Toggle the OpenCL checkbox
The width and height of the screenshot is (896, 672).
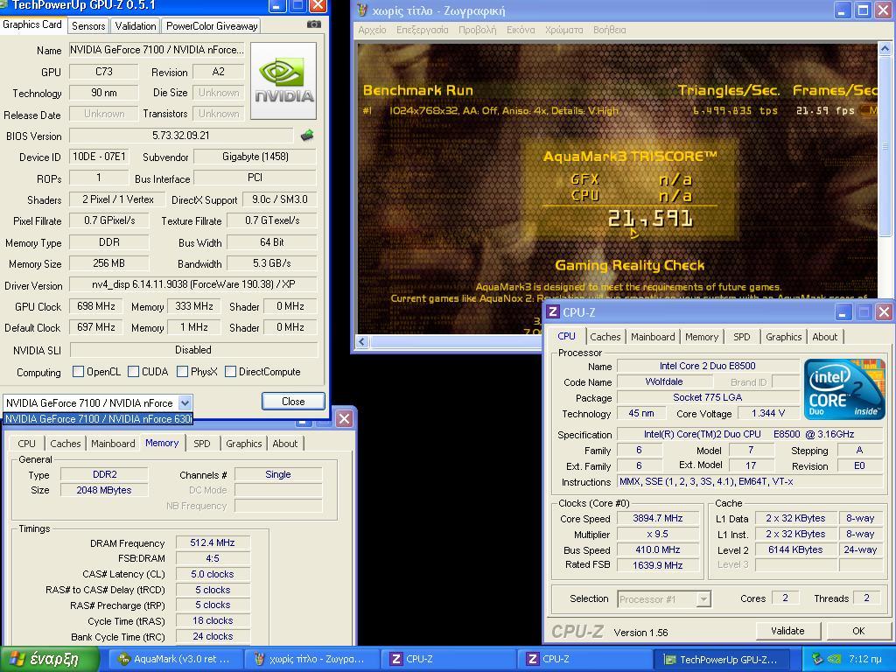(x=78, y=371)
